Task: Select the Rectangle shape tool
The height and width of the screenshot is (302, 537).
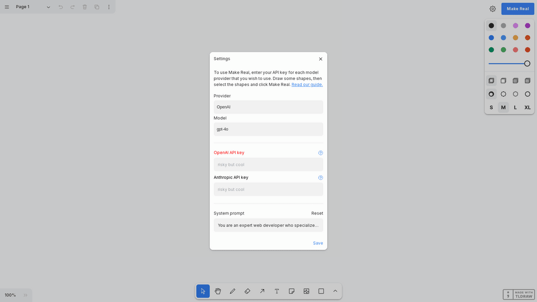Action: (x=321, y=291)
